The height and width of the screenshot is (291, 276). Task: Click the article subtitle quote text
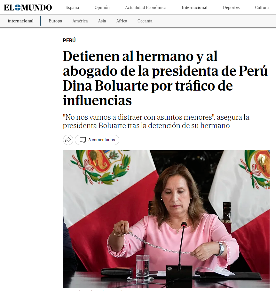(156, 121)
